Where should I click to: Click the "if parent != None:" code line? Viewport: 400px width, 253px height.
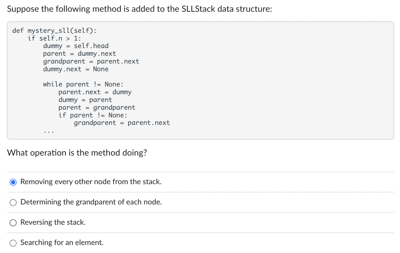[93, 115]
